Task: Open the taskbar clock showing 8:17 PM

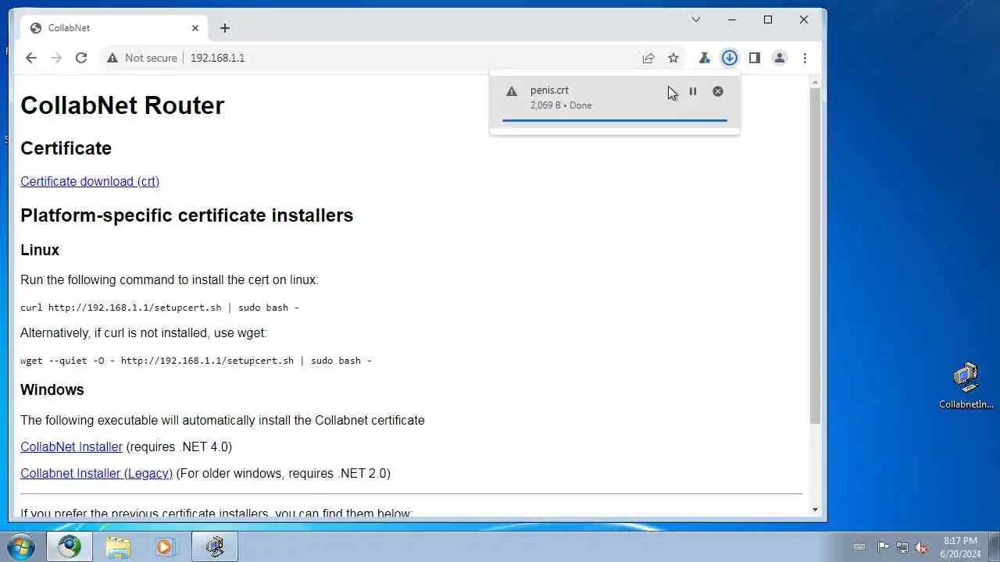Action: coord(960,547)
